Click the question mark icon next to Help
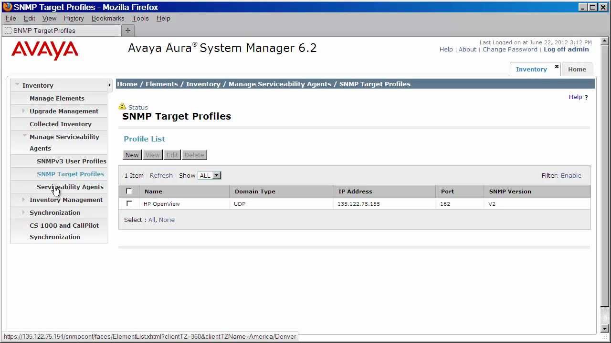The image size is (611, 343). pos(586,97)
